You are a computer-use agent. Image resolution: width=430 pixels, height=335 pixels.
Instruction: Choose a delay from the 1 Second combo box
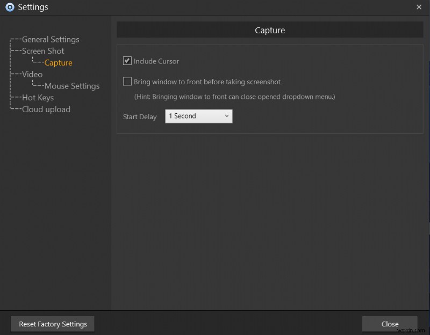pyautogui.click(x=198, y=116)
